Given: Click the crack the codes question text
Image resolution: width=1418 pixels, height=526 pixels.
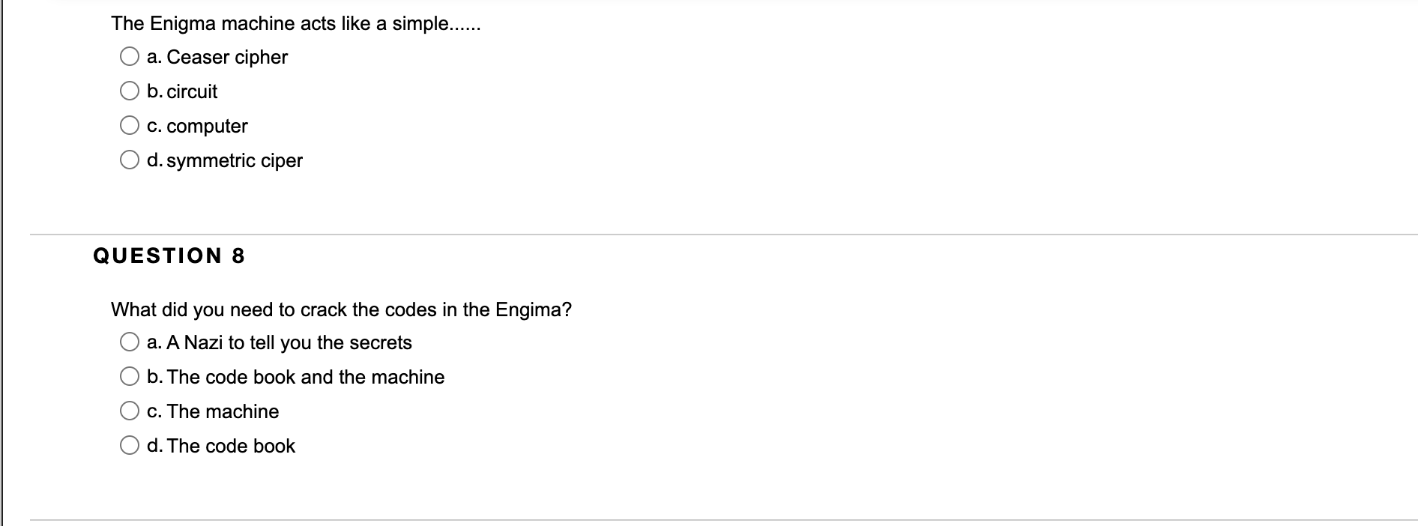Looking at the screenshot, I should coord(341,309).
